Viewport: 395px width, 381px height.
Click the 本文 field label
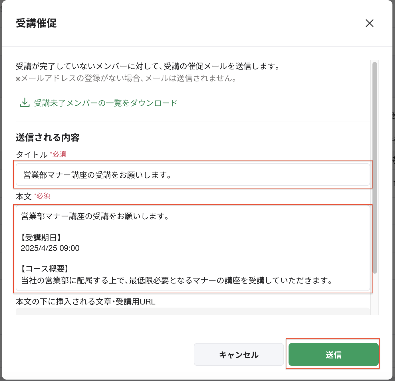(x=24, y=196)
